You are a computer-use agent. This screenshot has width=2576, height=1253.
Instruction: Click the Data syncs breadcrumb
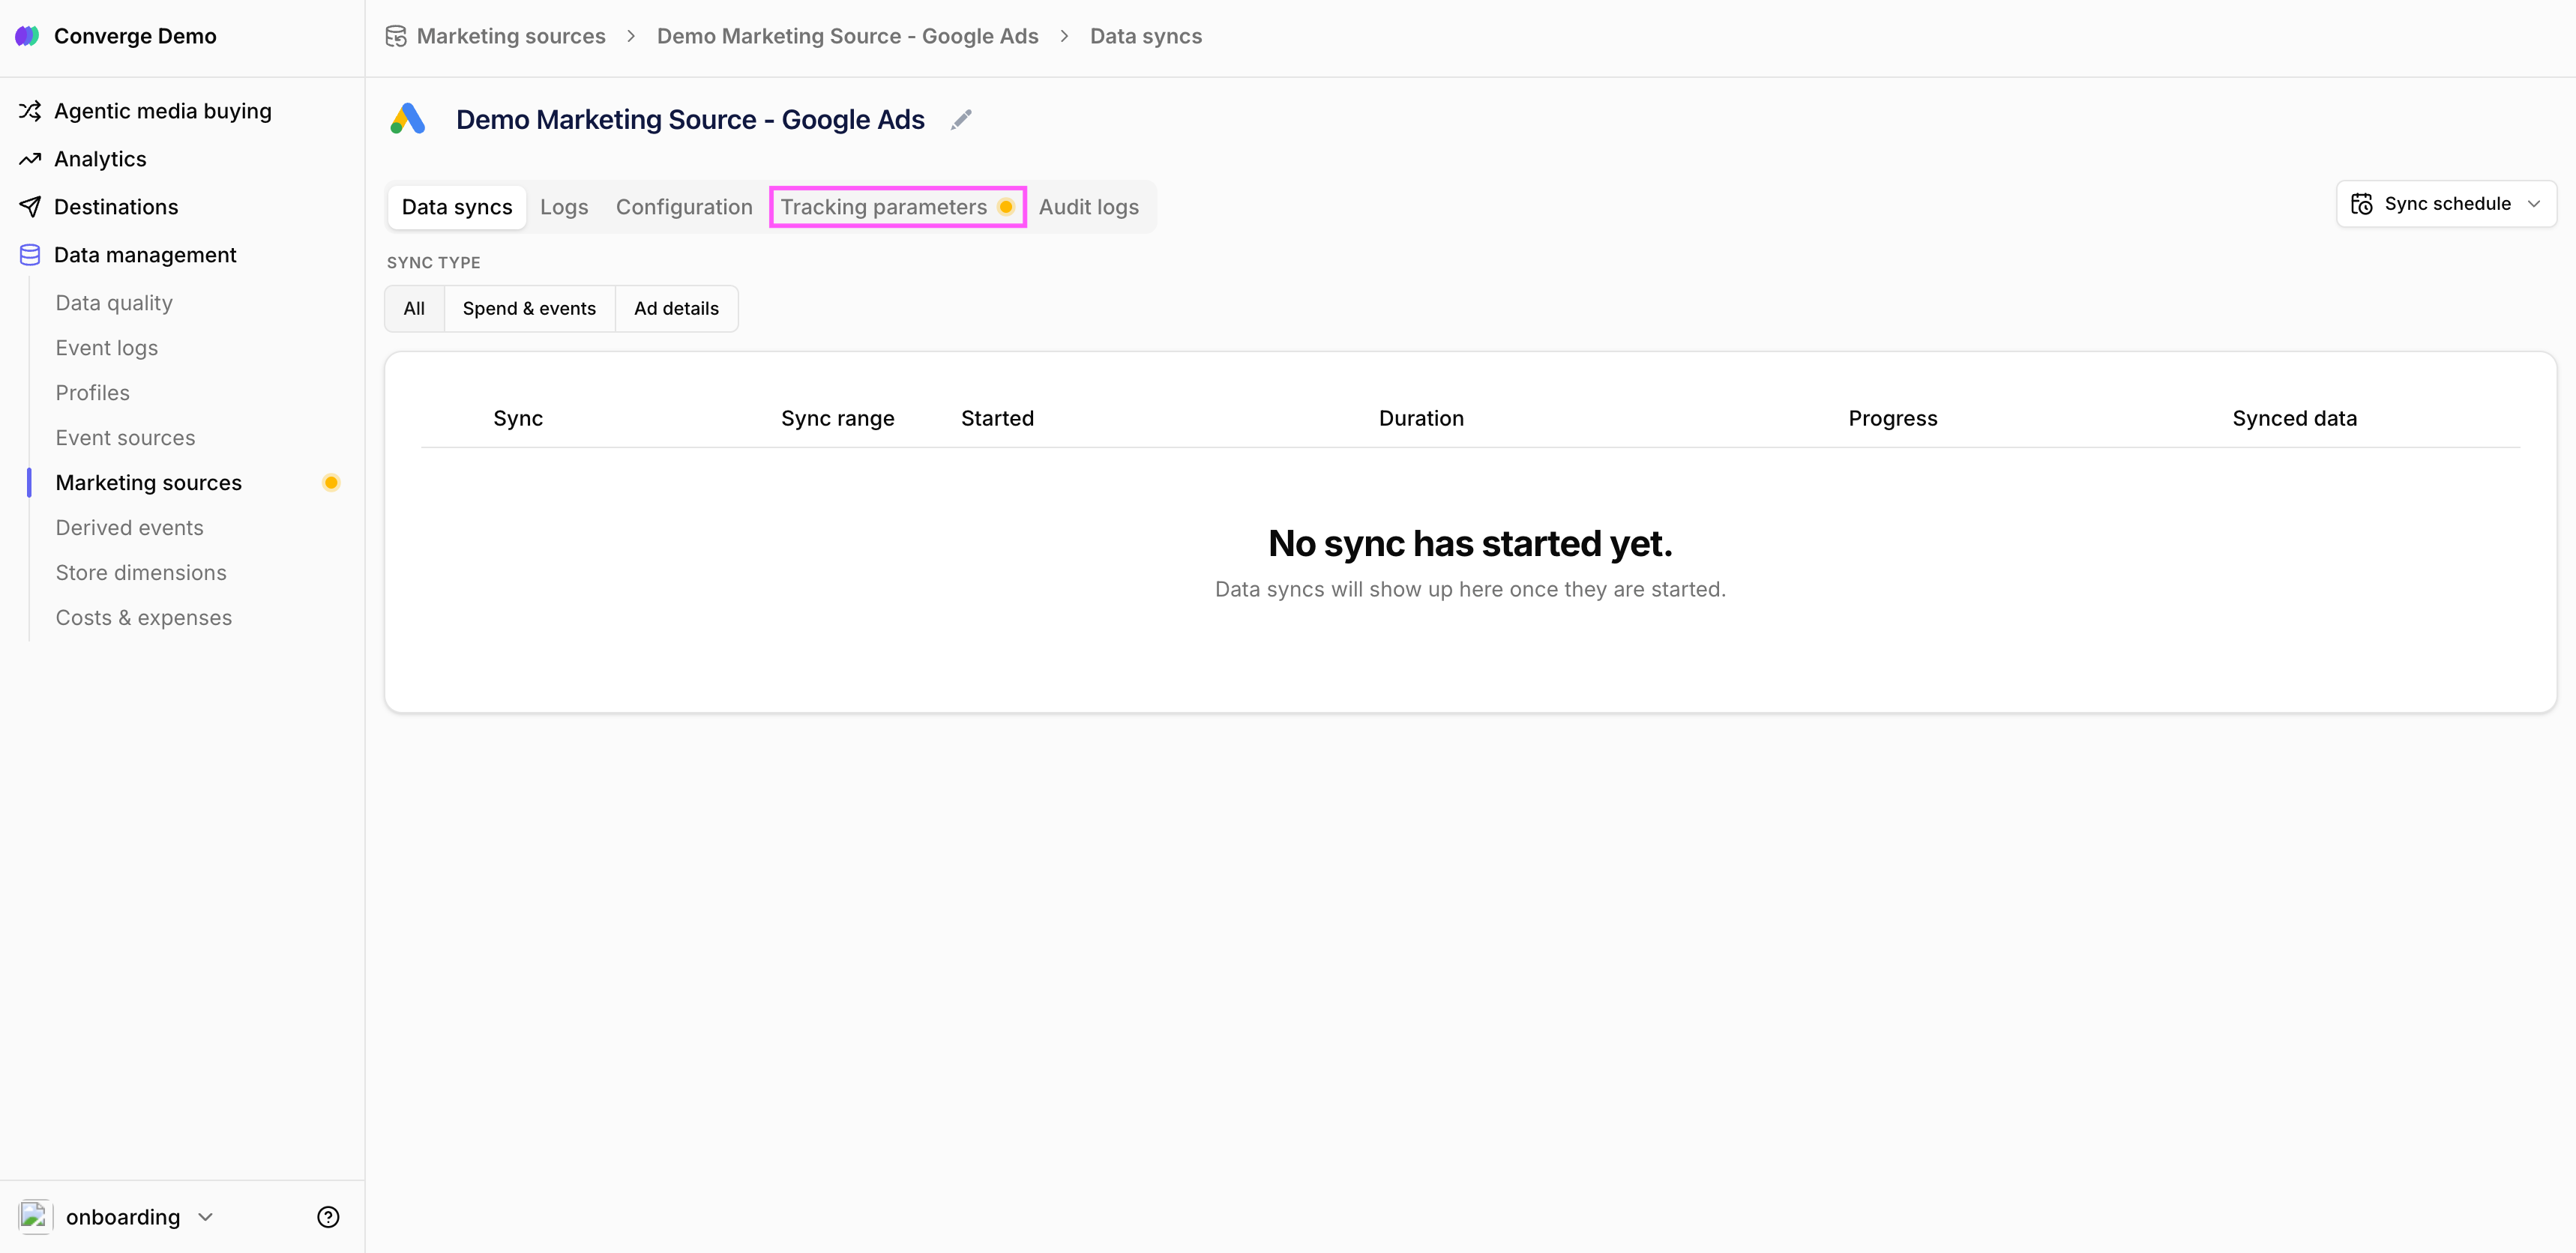(x=1146, y=36)
